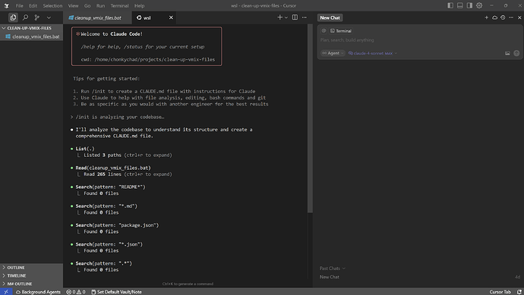This screenshot has height=295, width=524.
Task: Click Background Agents in status bar
Action: pos(38,292)
